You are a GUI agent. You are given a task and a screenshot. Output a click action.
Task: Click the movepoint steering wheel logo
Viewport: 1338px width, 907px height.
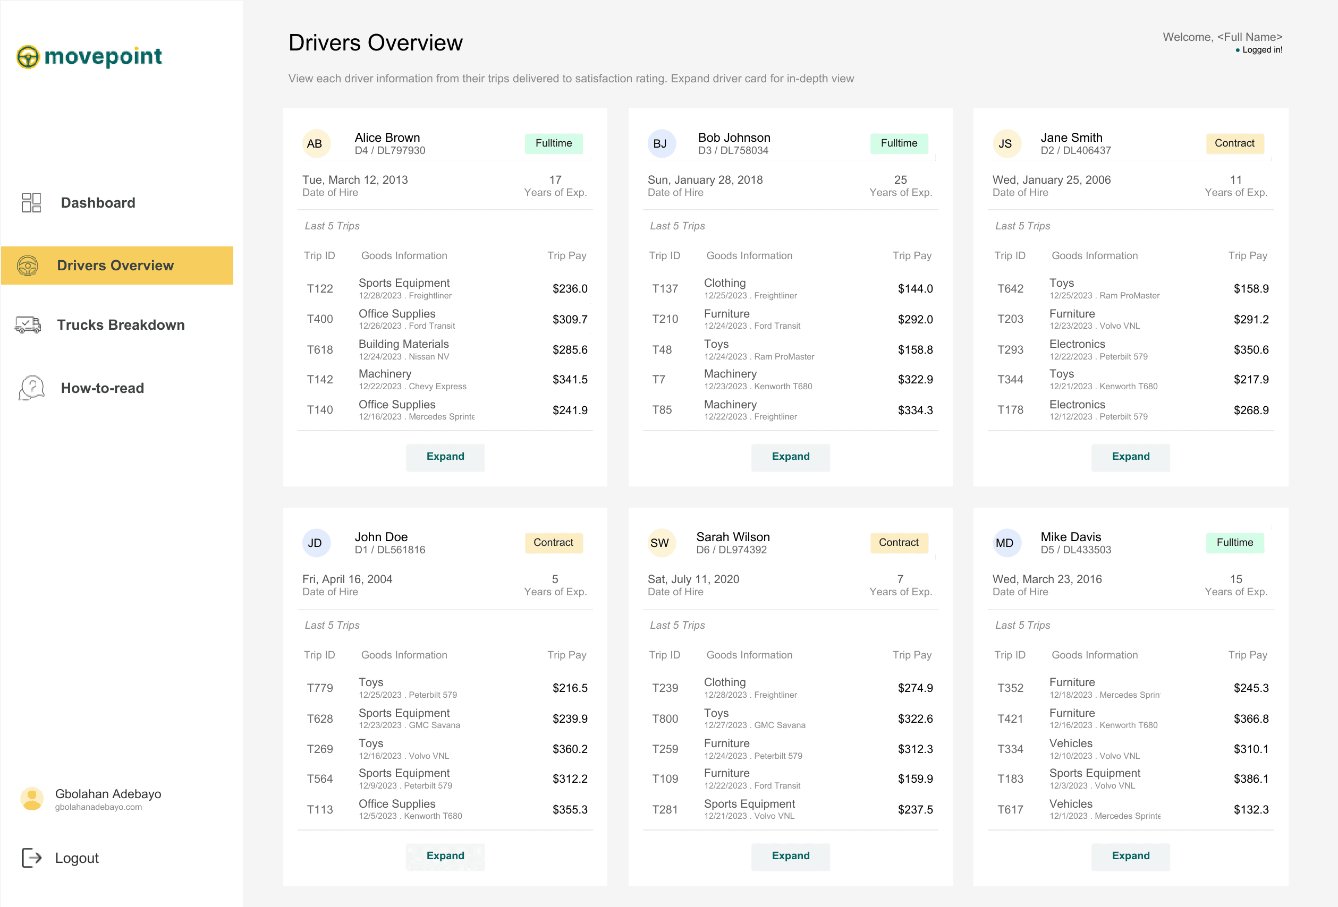pyautogui.click(x=28, y=56)
